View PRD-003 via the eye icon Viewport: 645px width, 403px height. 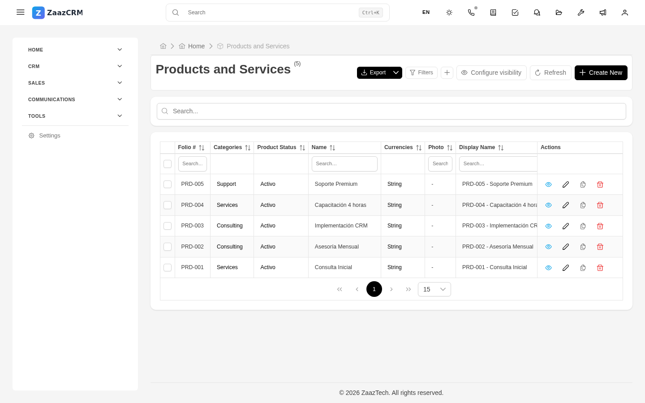(x=548, y=226)
